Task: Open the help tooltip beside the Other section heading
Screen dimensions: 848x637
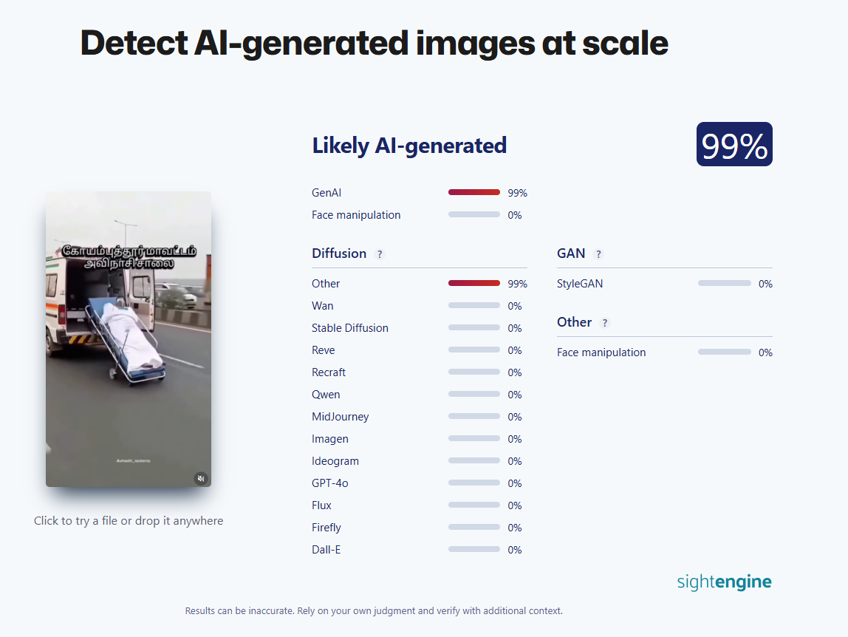Action: pos(605,323)
